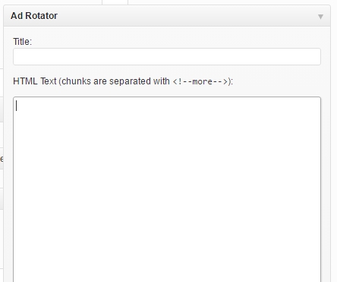Viewport: 337px width, 282px height.
Task: Click the triangle icon in widget header
Action: pyautogui.click(x=320, y=17)
